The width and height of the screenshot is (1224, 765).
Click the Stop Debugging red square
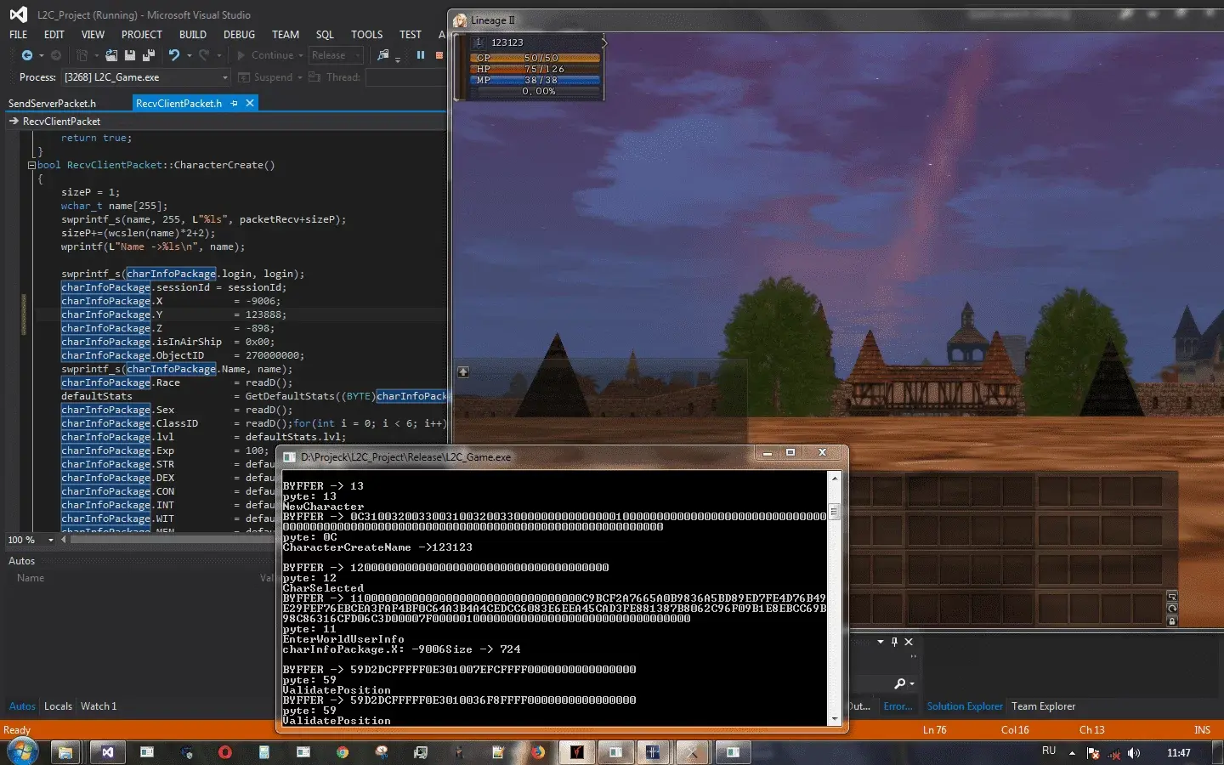click(439, 55)
